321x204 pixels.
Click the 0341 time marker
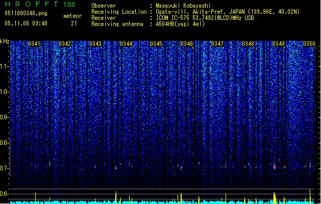[x=34, y=44]
